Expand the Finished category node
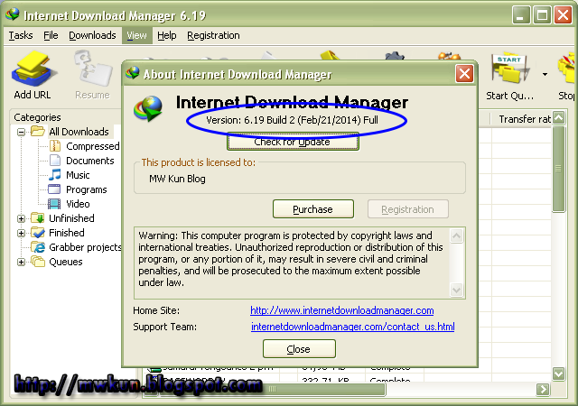The width and height of the screenshot is (578, 406). (21, 233)
